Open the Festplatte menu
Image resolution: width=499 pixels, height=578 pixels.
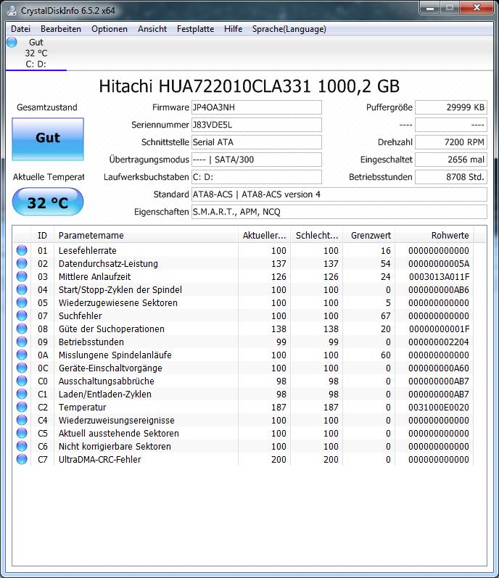point(195,29)
